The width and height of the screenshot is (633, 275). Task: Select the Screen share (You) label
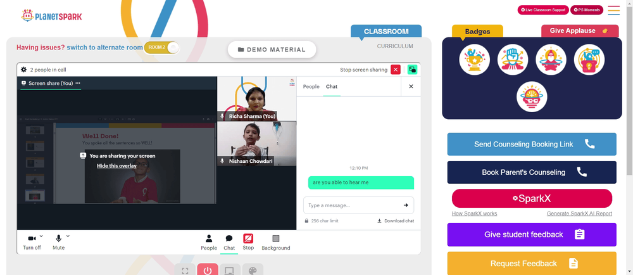point(51,83)
